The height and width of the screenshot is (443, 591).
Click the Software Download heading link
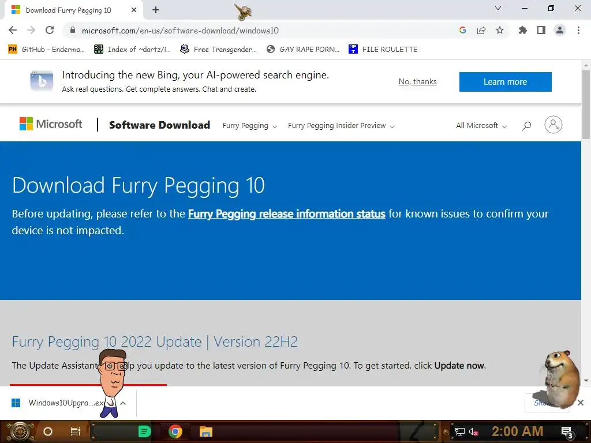click(x=159, y=125)
